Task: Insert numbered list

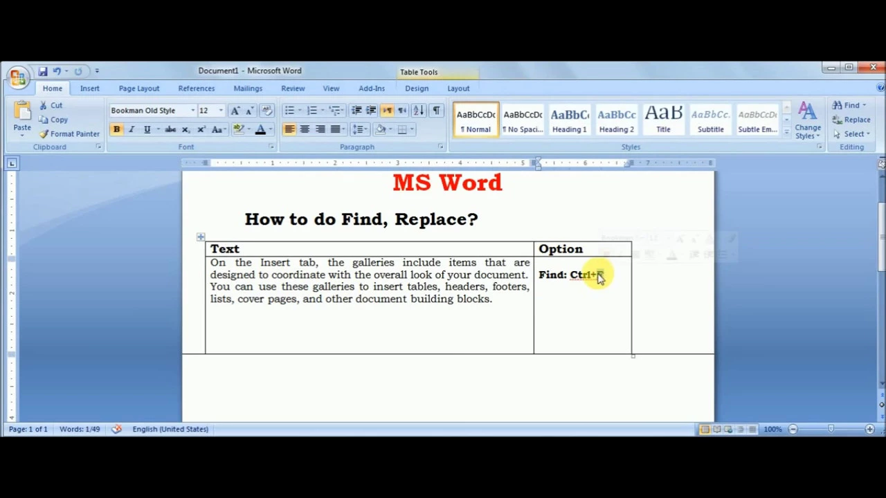Action: click(x=311, y=111)
